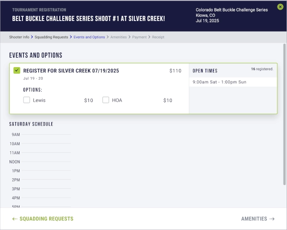
Task: Click the NOON slot in Saturday schedule
Action: click(41, 162)
